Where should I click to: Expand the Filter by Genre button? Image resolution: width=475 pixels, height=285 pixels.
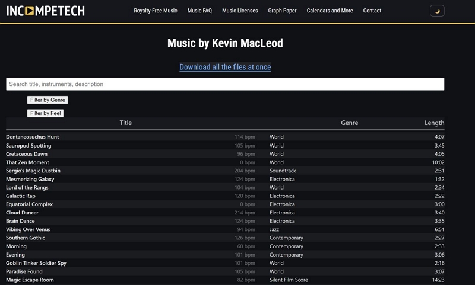(47, 100)
